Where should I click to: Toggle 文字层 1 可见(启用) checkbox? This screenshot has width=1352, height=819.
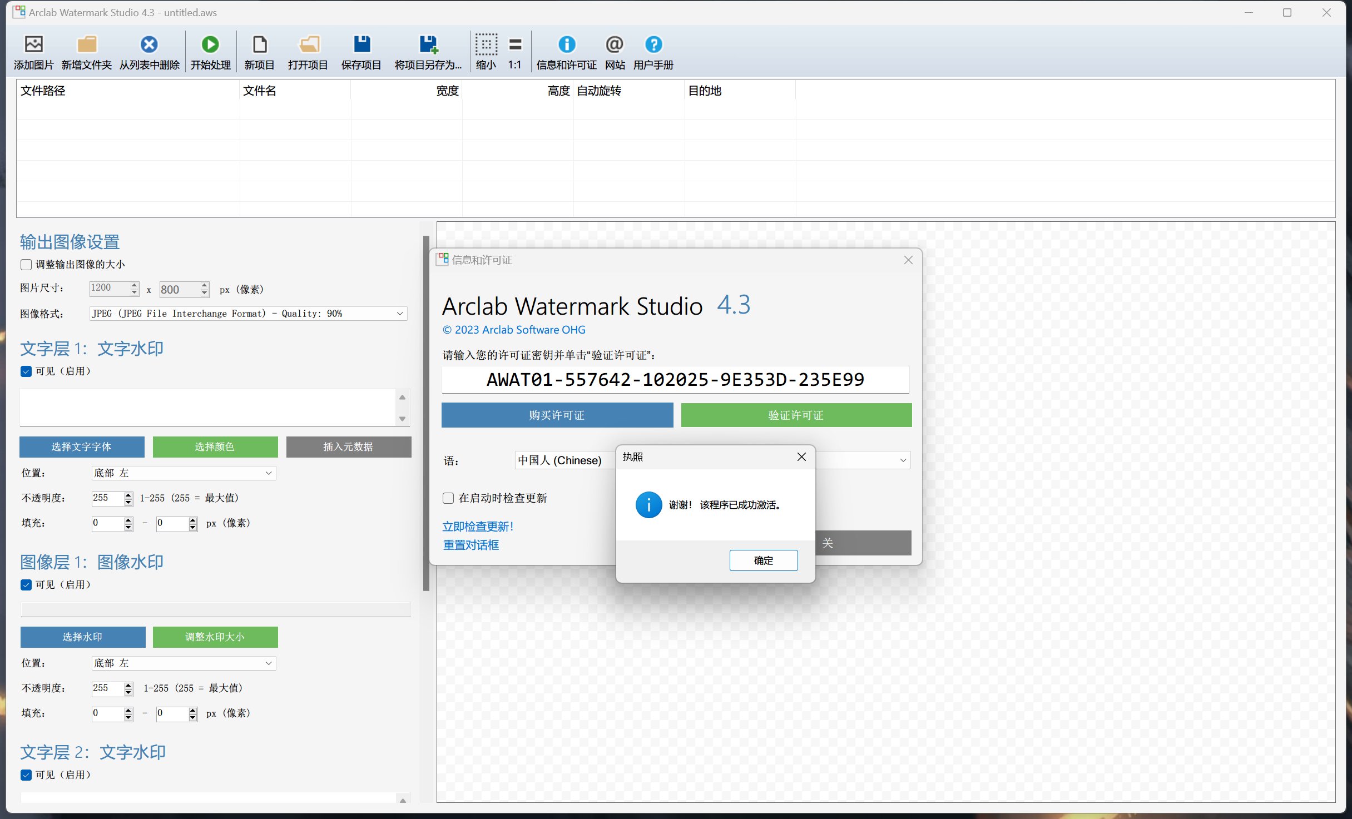click(26, 371)
